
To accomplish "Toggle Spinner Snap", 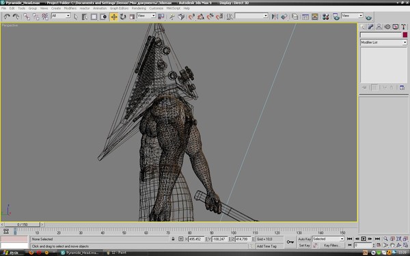I will [x=219, y=16].
